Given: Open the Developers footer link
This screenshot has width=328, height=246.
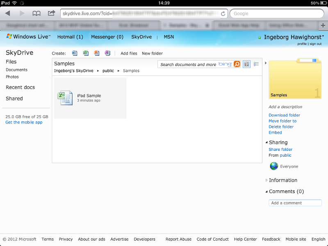Looking at the screenshot, I should [145, 239].
